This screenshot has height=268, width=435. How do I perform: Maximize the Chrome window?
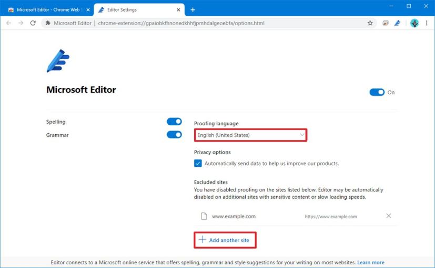[x=409, y=6]
